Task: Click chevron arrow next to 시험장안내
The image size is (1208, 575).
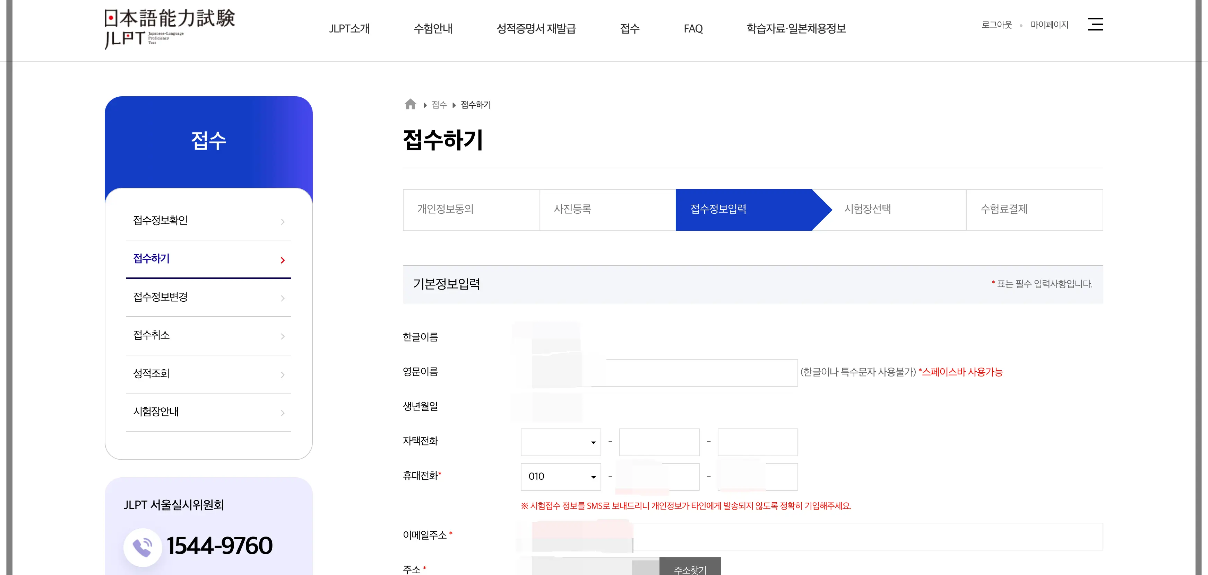Action: [282, 413]
